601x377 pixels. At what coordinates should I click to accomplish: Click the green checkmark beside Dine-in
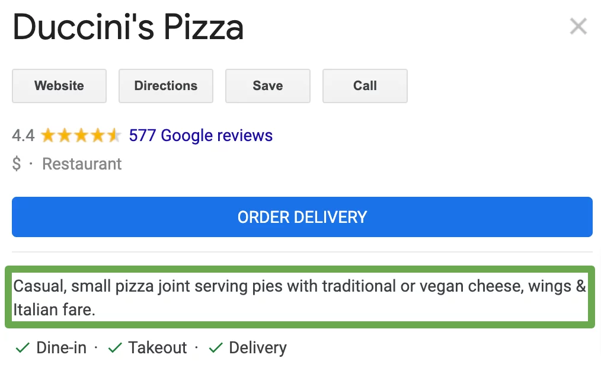(23, 348)
